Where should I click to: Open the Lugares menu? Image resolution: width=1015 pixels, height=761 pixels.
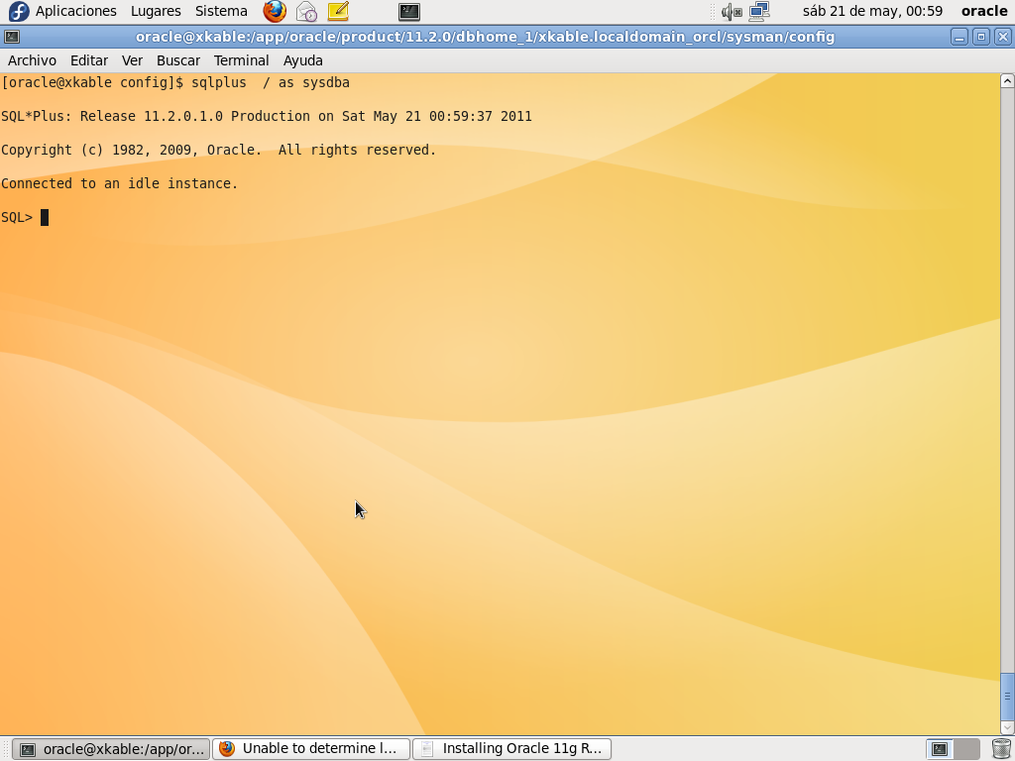156,11
